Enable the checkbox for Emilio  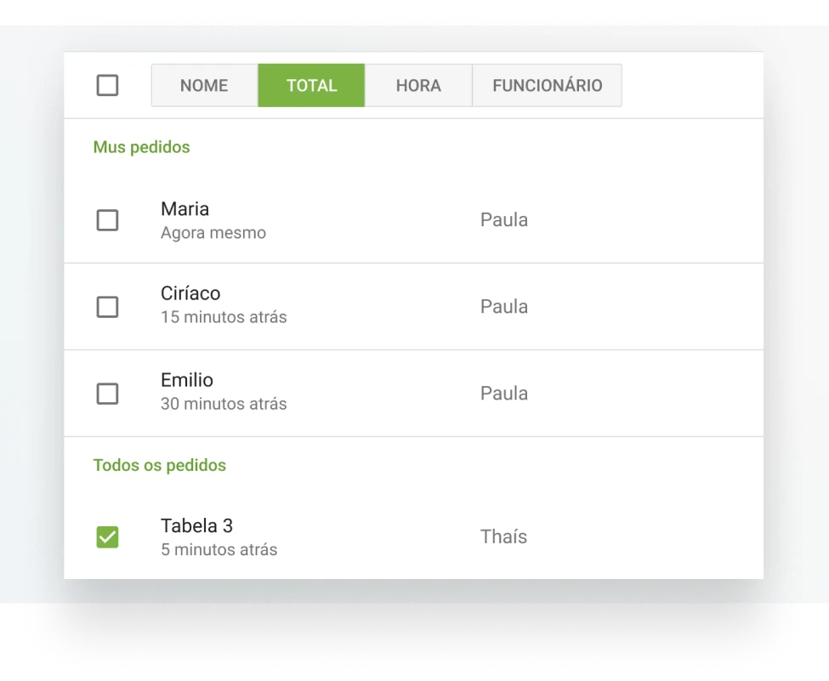tap(107, 394)
